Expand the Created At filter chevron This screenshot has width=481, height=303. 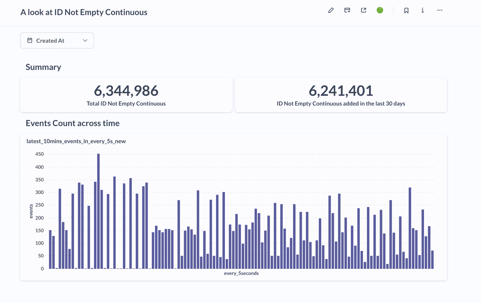tap(85, 41)
